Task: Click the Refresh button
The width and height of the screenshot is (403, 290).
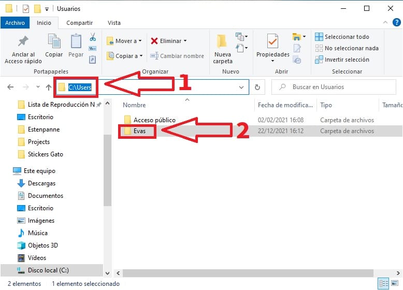Action: pyautogui.click(x=257, y=88)
